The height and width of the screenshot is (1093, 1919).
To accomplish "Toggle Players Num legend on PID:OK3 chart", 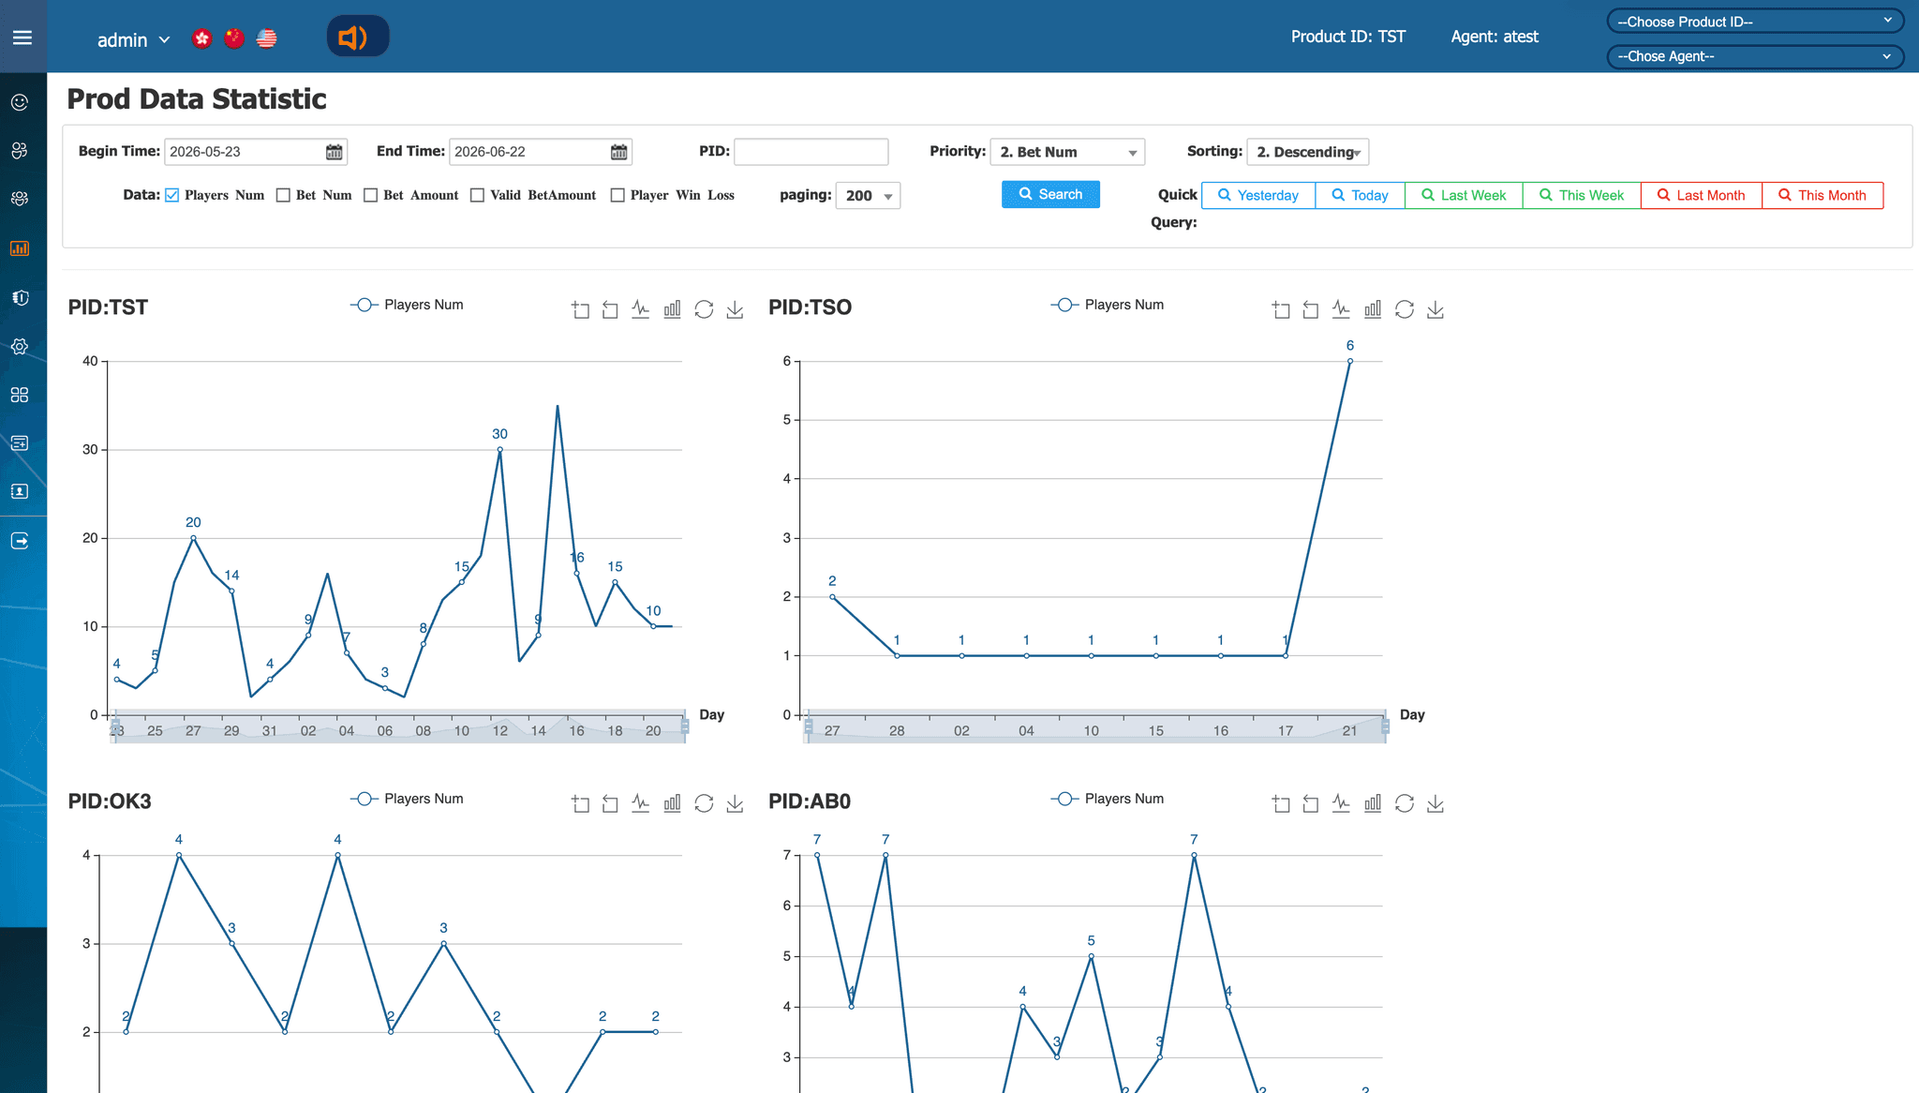I will [407, 799].
